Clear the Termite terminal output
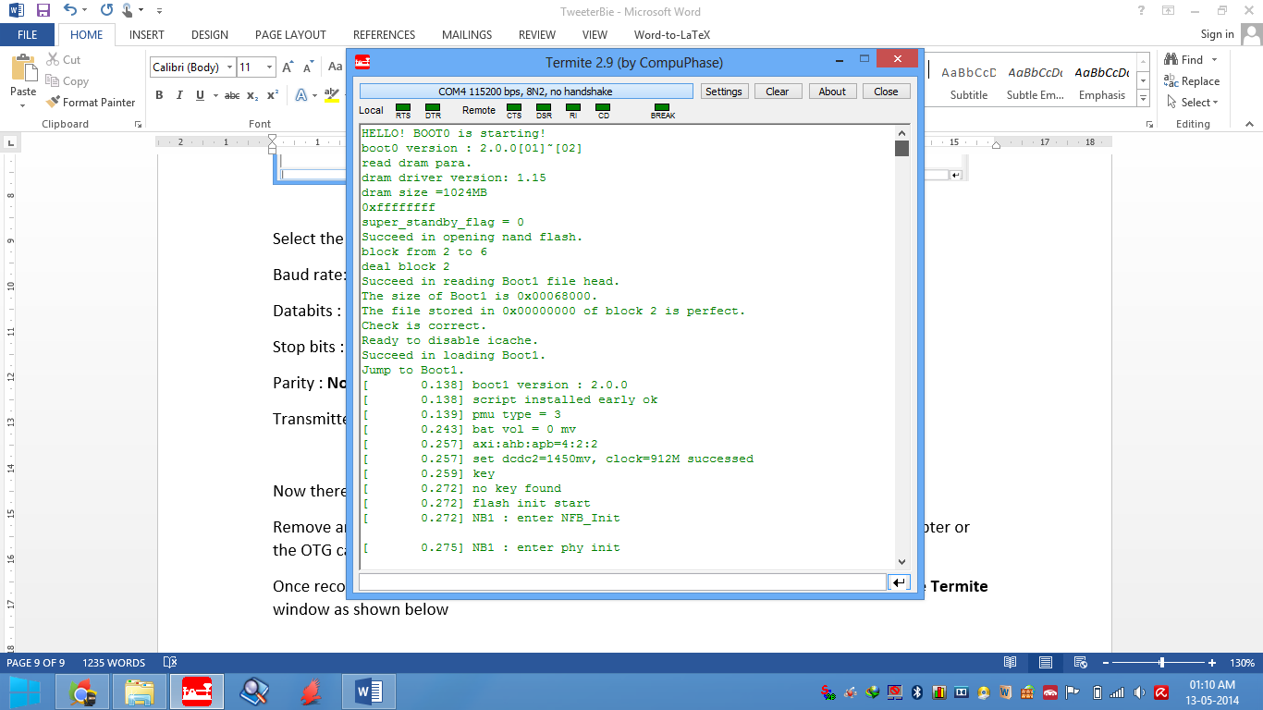The image size is (1263, 710). [778, 92]
